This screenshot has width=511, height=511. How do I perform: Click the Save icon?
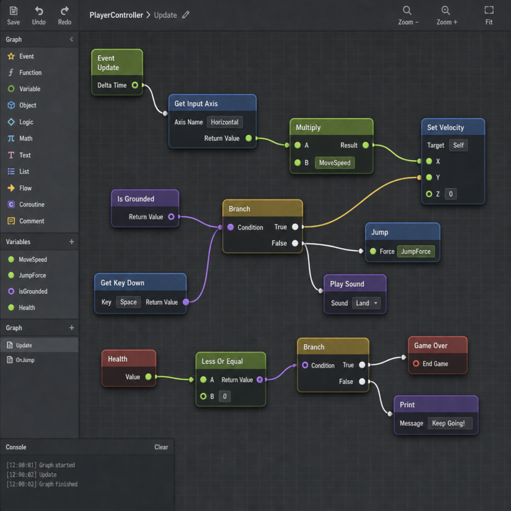13,11
